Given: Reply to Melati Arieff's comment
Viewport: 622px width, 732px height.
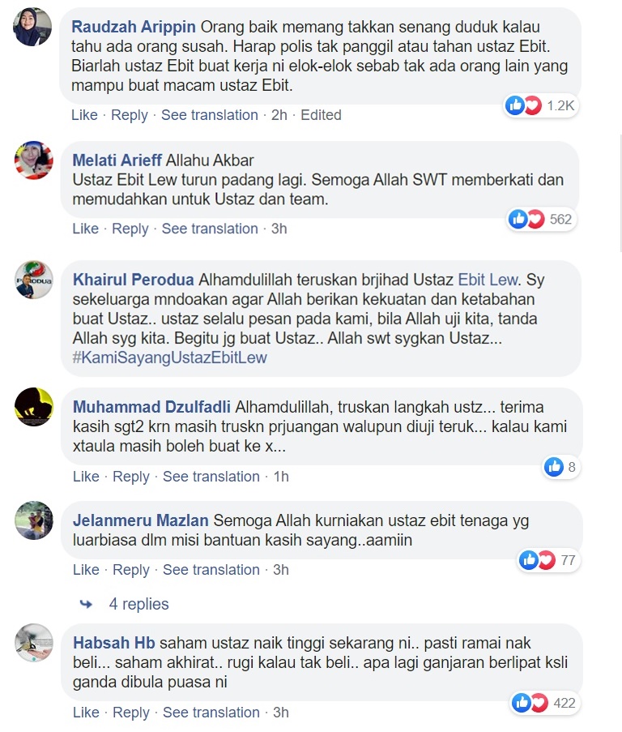Looking at the screenshot, I should click(x=130, y=229).
